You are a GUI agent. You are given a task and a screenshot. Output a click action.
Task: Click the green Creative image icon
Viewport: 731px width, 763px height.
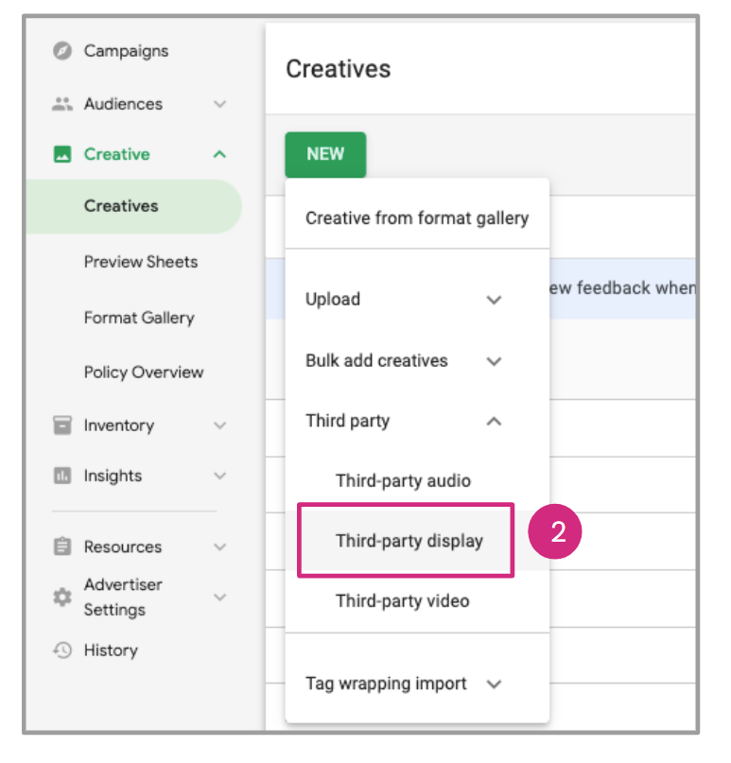tap(62, 155)
